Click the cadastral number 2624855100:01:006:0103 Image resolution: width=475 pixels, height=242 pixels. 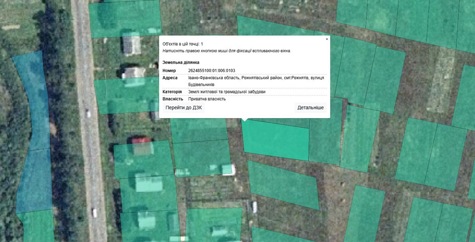pyautogui.click(x=211, y=71)
